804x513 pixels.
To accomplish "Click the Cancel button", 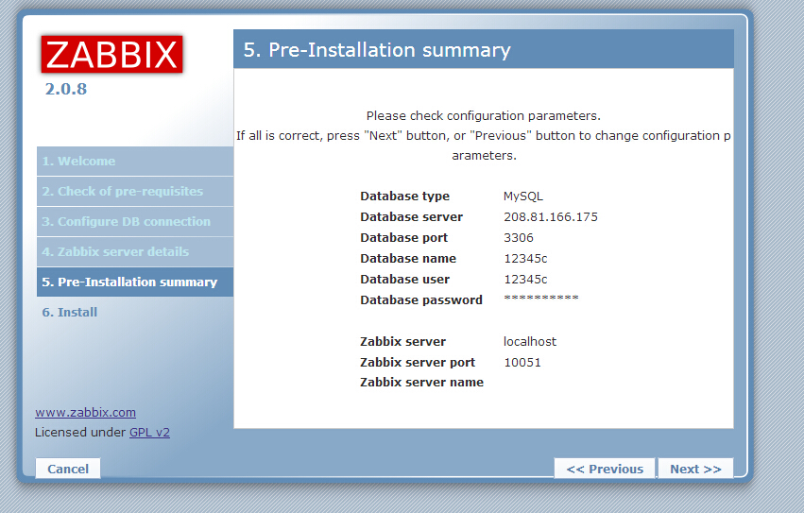I will pyautogui.click(x=68, y=469).
